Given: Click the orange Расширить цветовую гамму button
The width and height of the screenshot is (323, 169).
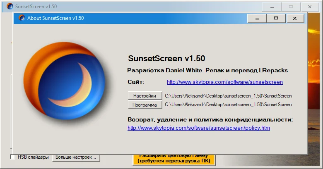Looking at the screenshot, I should (x=174, y=159).
